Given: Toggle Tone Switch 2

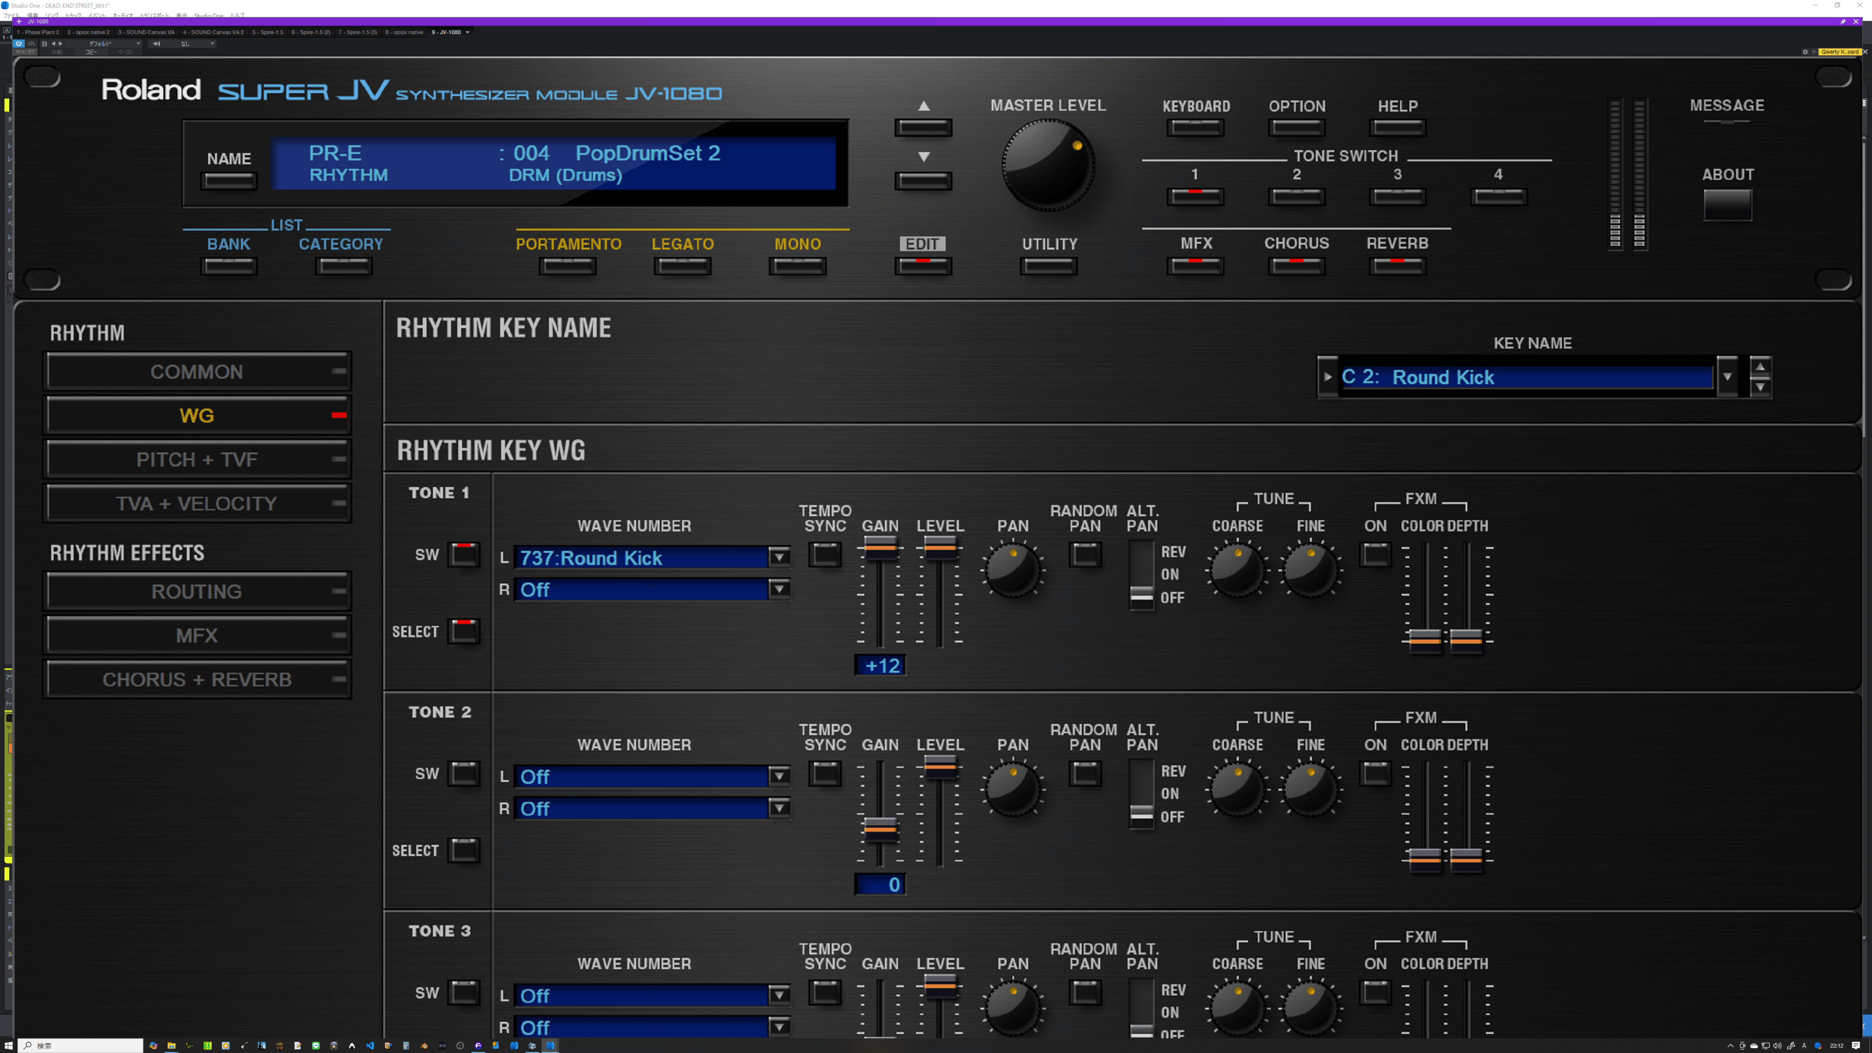Looking at the screenshot, I should click(1297, 196).
